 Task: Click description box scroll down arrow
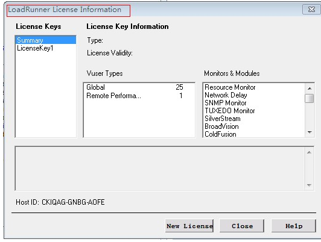click(309, 185)
